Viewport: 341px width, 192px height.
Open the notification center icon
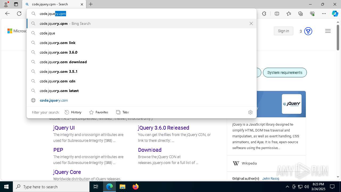pos(332,187)
